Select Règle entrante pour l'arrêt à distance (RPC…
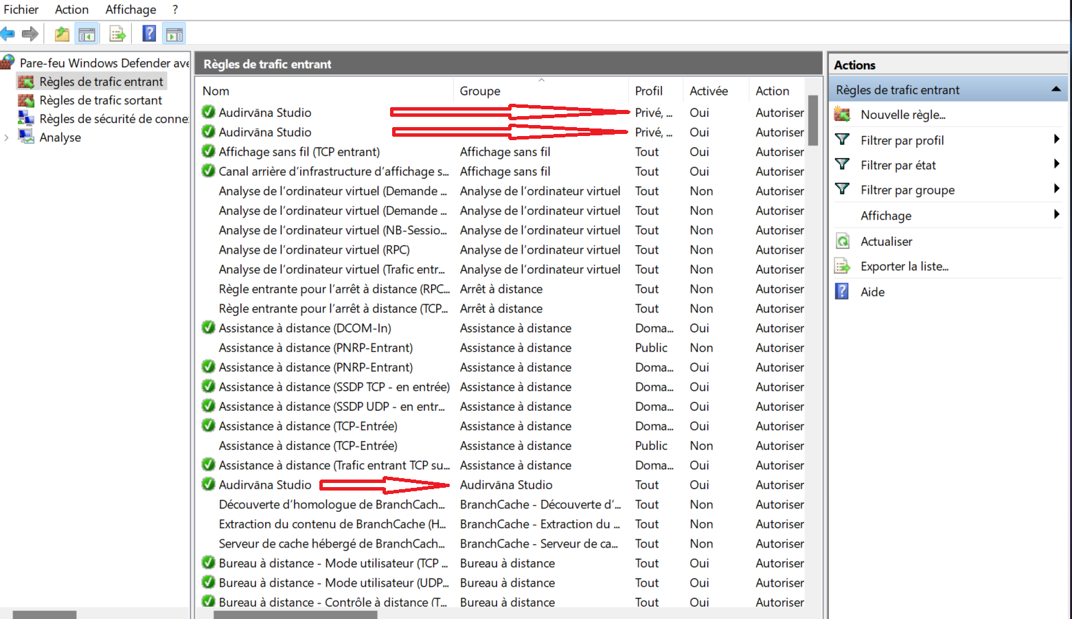This screenshot has width=1072, height=619. (x=334, y=289)
